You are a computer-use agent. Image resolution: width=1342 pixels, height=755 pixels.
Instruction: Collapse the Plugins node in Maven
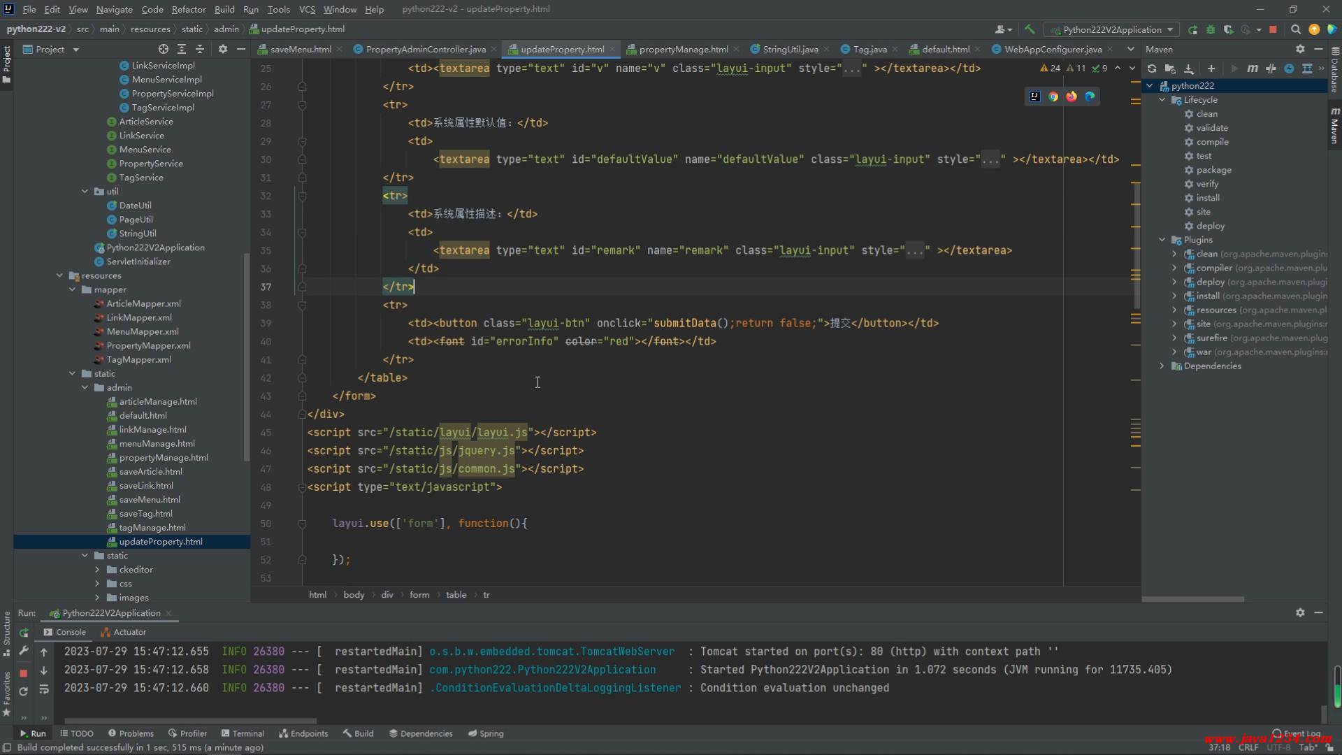tap(1162, 240)
